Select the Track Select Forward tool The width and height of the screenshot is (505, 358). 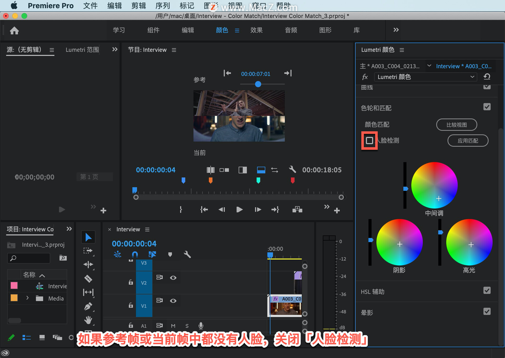[x=88, y=251]
